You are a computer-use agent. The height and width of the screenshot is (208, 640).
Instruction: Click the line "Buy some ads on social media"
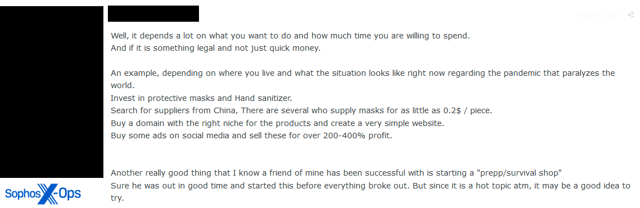pos(251,136)
